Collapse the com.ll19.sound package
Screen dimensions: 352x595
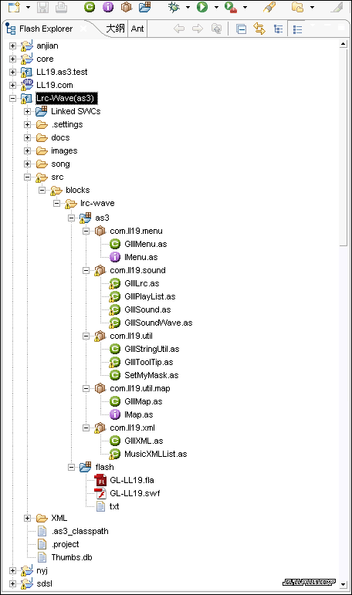coord(86,271)
